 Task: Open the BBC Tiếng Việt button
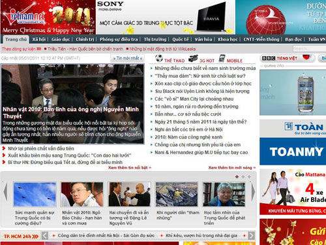[288, 58]
